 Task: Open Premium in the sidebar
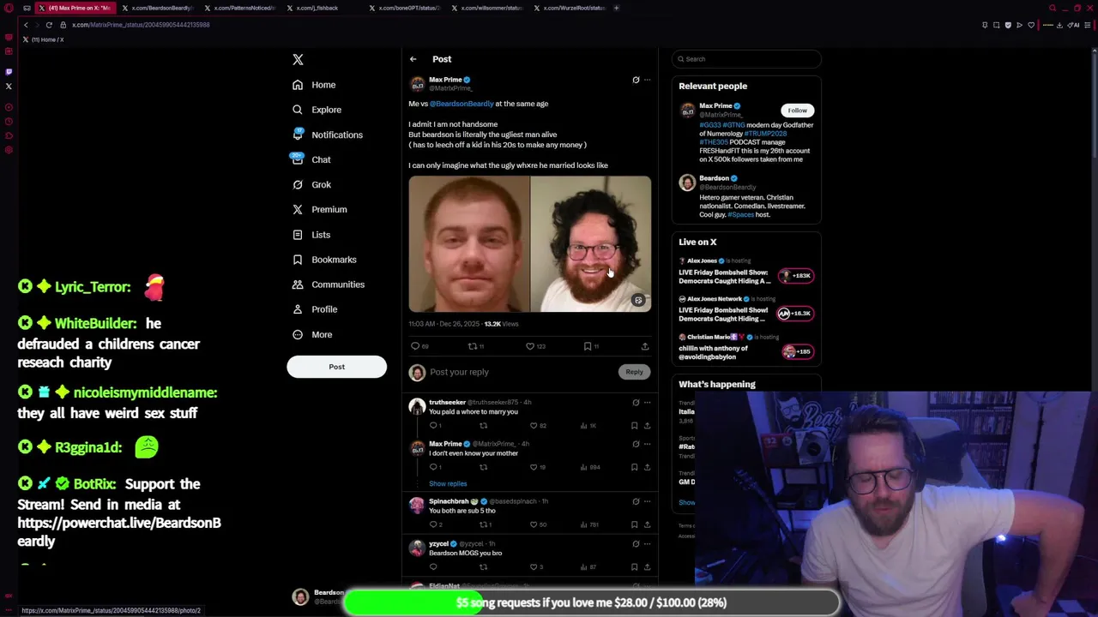pos(319,209)
